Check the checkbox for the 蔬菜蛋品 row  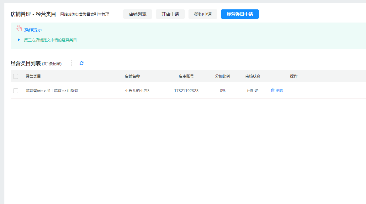(16, 91)
